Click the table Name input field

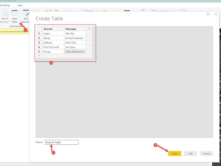(62, 142)
